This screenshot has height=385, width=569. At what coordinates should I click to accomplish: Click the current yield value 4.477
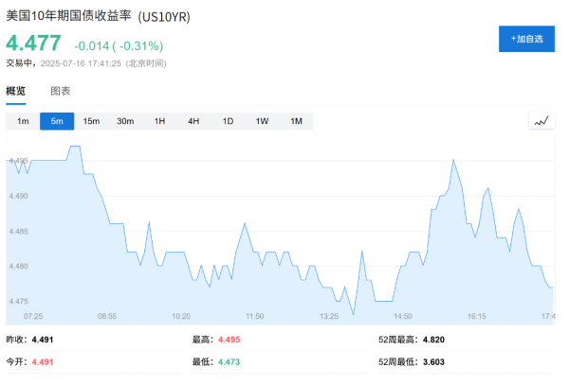(33, 44)
